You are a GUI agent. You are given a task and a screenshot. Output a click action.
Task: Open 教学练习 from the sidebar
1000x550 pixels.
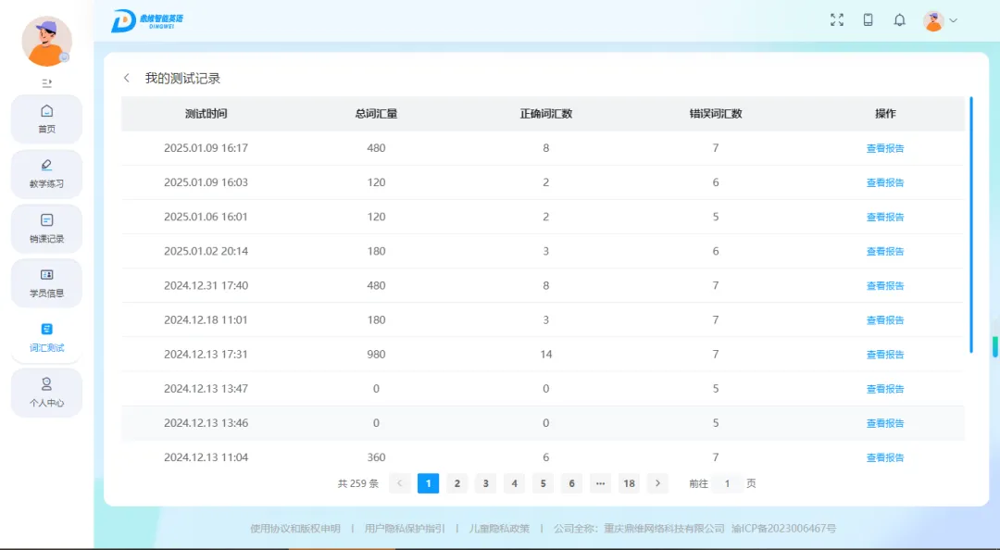(x=46, y=173)
